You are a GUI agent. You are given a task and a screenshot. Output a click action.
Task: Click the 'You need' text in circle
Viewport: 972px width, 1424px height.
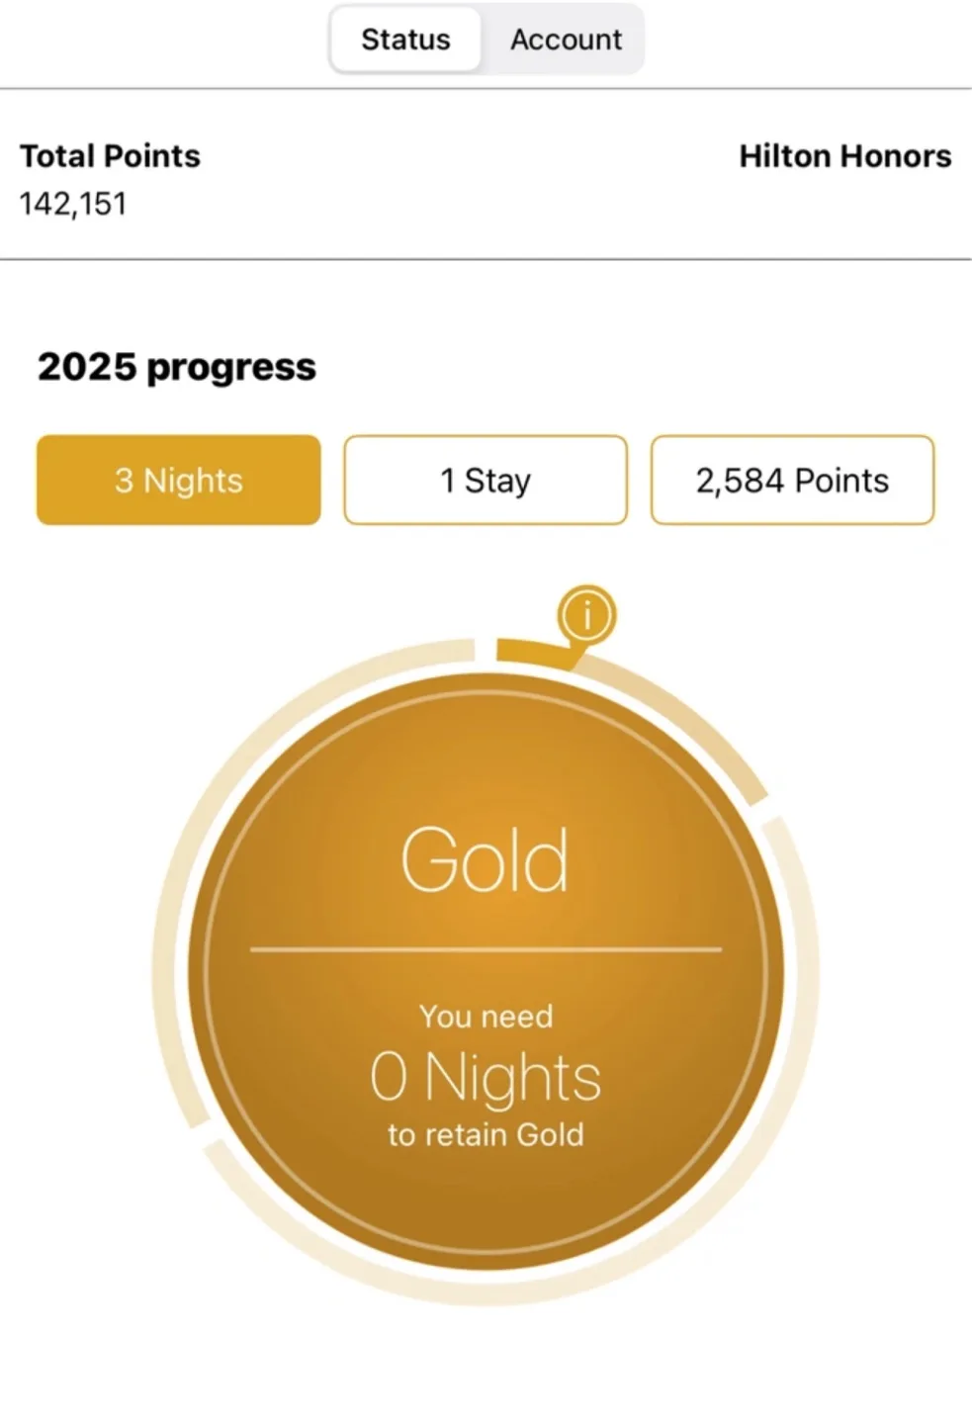point(486,1017)
